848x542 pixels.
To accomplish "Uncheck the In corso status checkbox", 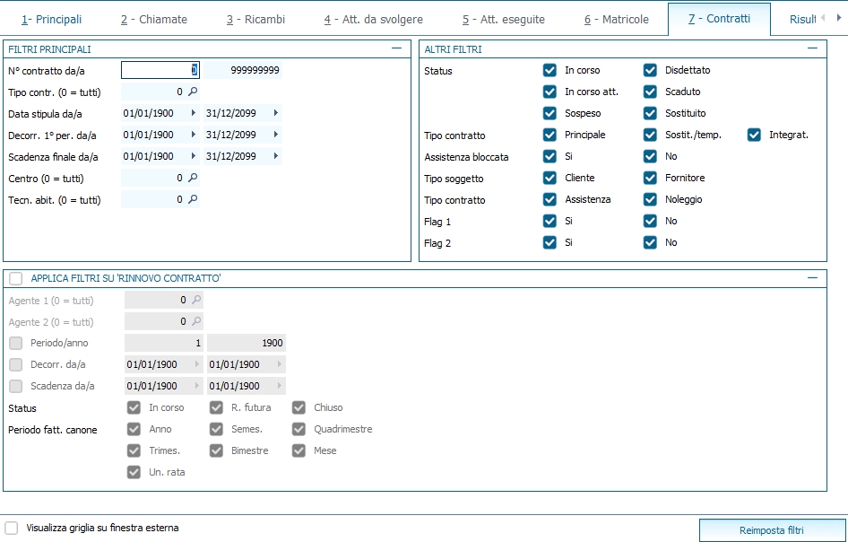I will tap(549, 70).
